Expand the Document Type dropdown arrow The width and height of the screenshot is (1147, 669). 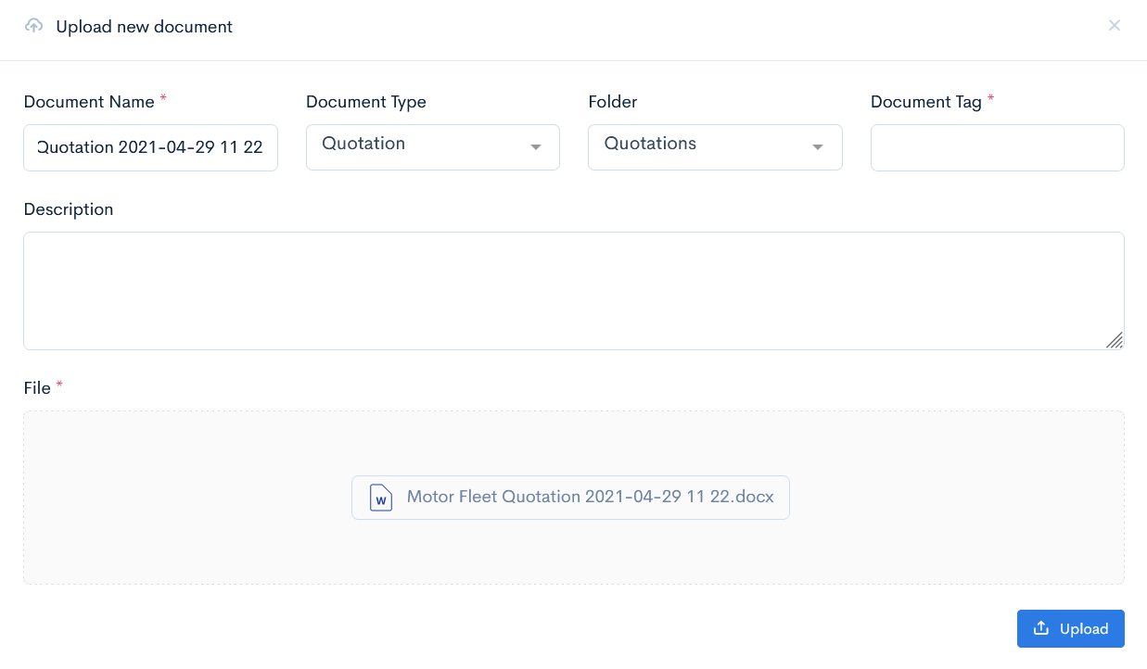[535, 147]
